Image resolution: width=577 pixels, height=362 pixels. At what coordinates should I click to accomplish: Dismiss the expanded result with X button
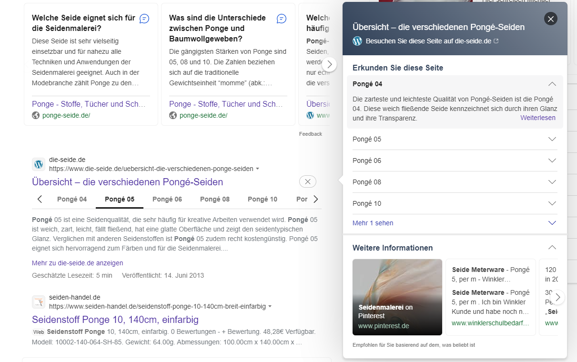click(x=307, y=181)
